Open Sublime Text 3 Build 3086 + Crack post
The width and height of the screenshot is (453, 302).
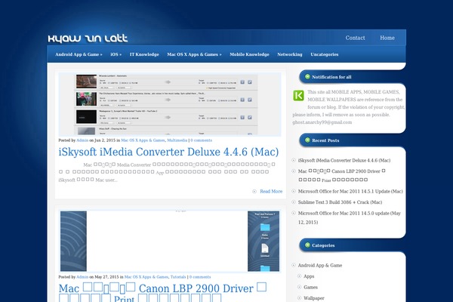340,202
